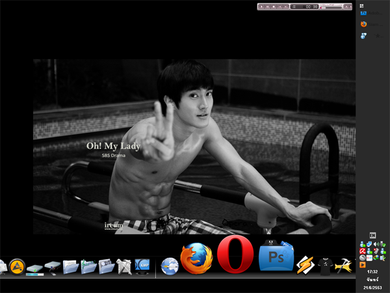Skip to next track in music widget

pos(286,7)
